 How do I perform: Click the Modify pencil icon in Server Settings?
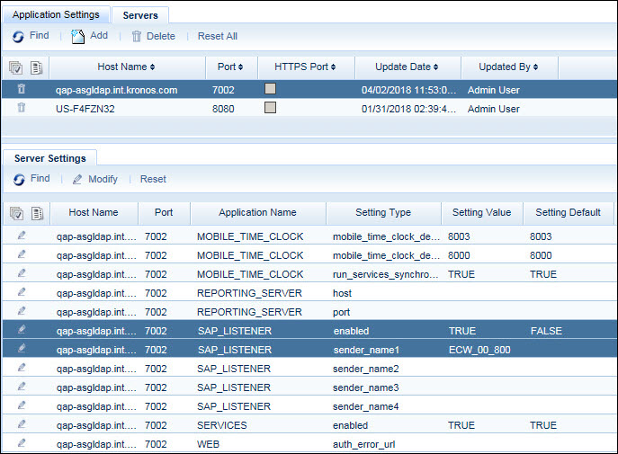pyautogui.click(x=78, y=179)
